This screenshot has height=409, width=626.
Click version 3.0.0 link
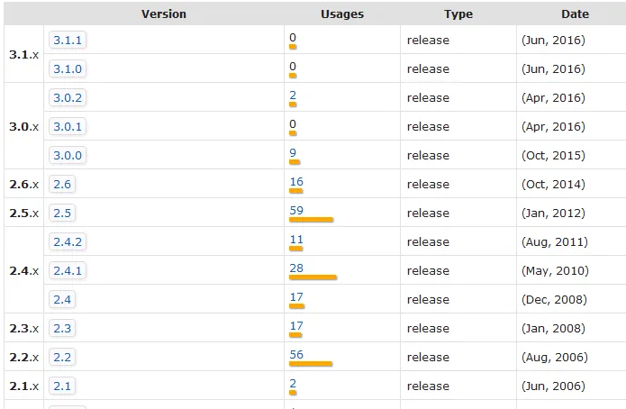[x=68, y=156]
